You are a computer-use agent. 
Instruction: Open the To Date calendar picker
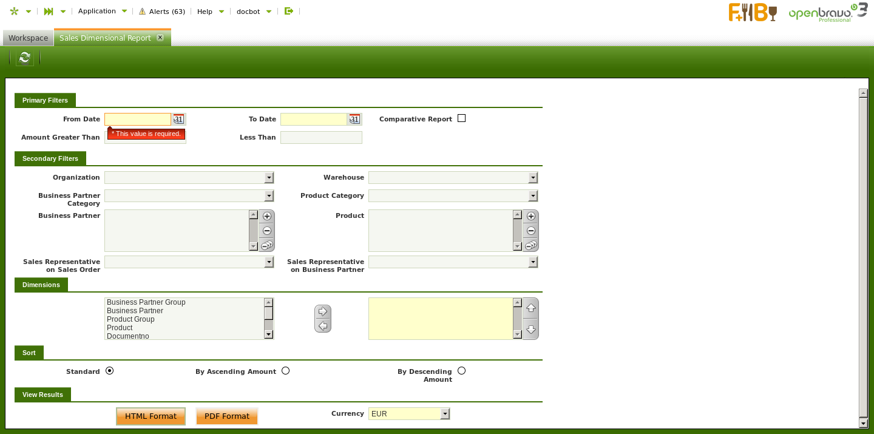[x=354, y=119]
